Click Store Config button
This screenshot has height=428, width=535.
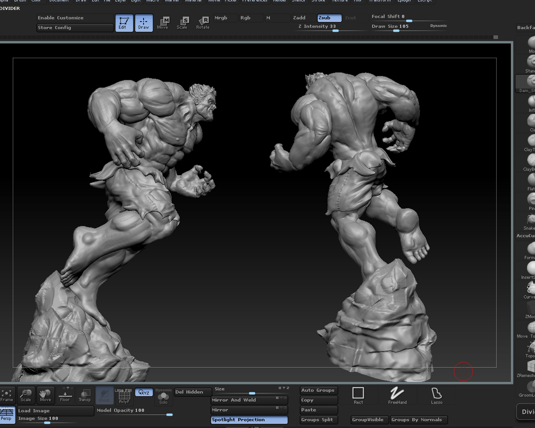(75, 28)
